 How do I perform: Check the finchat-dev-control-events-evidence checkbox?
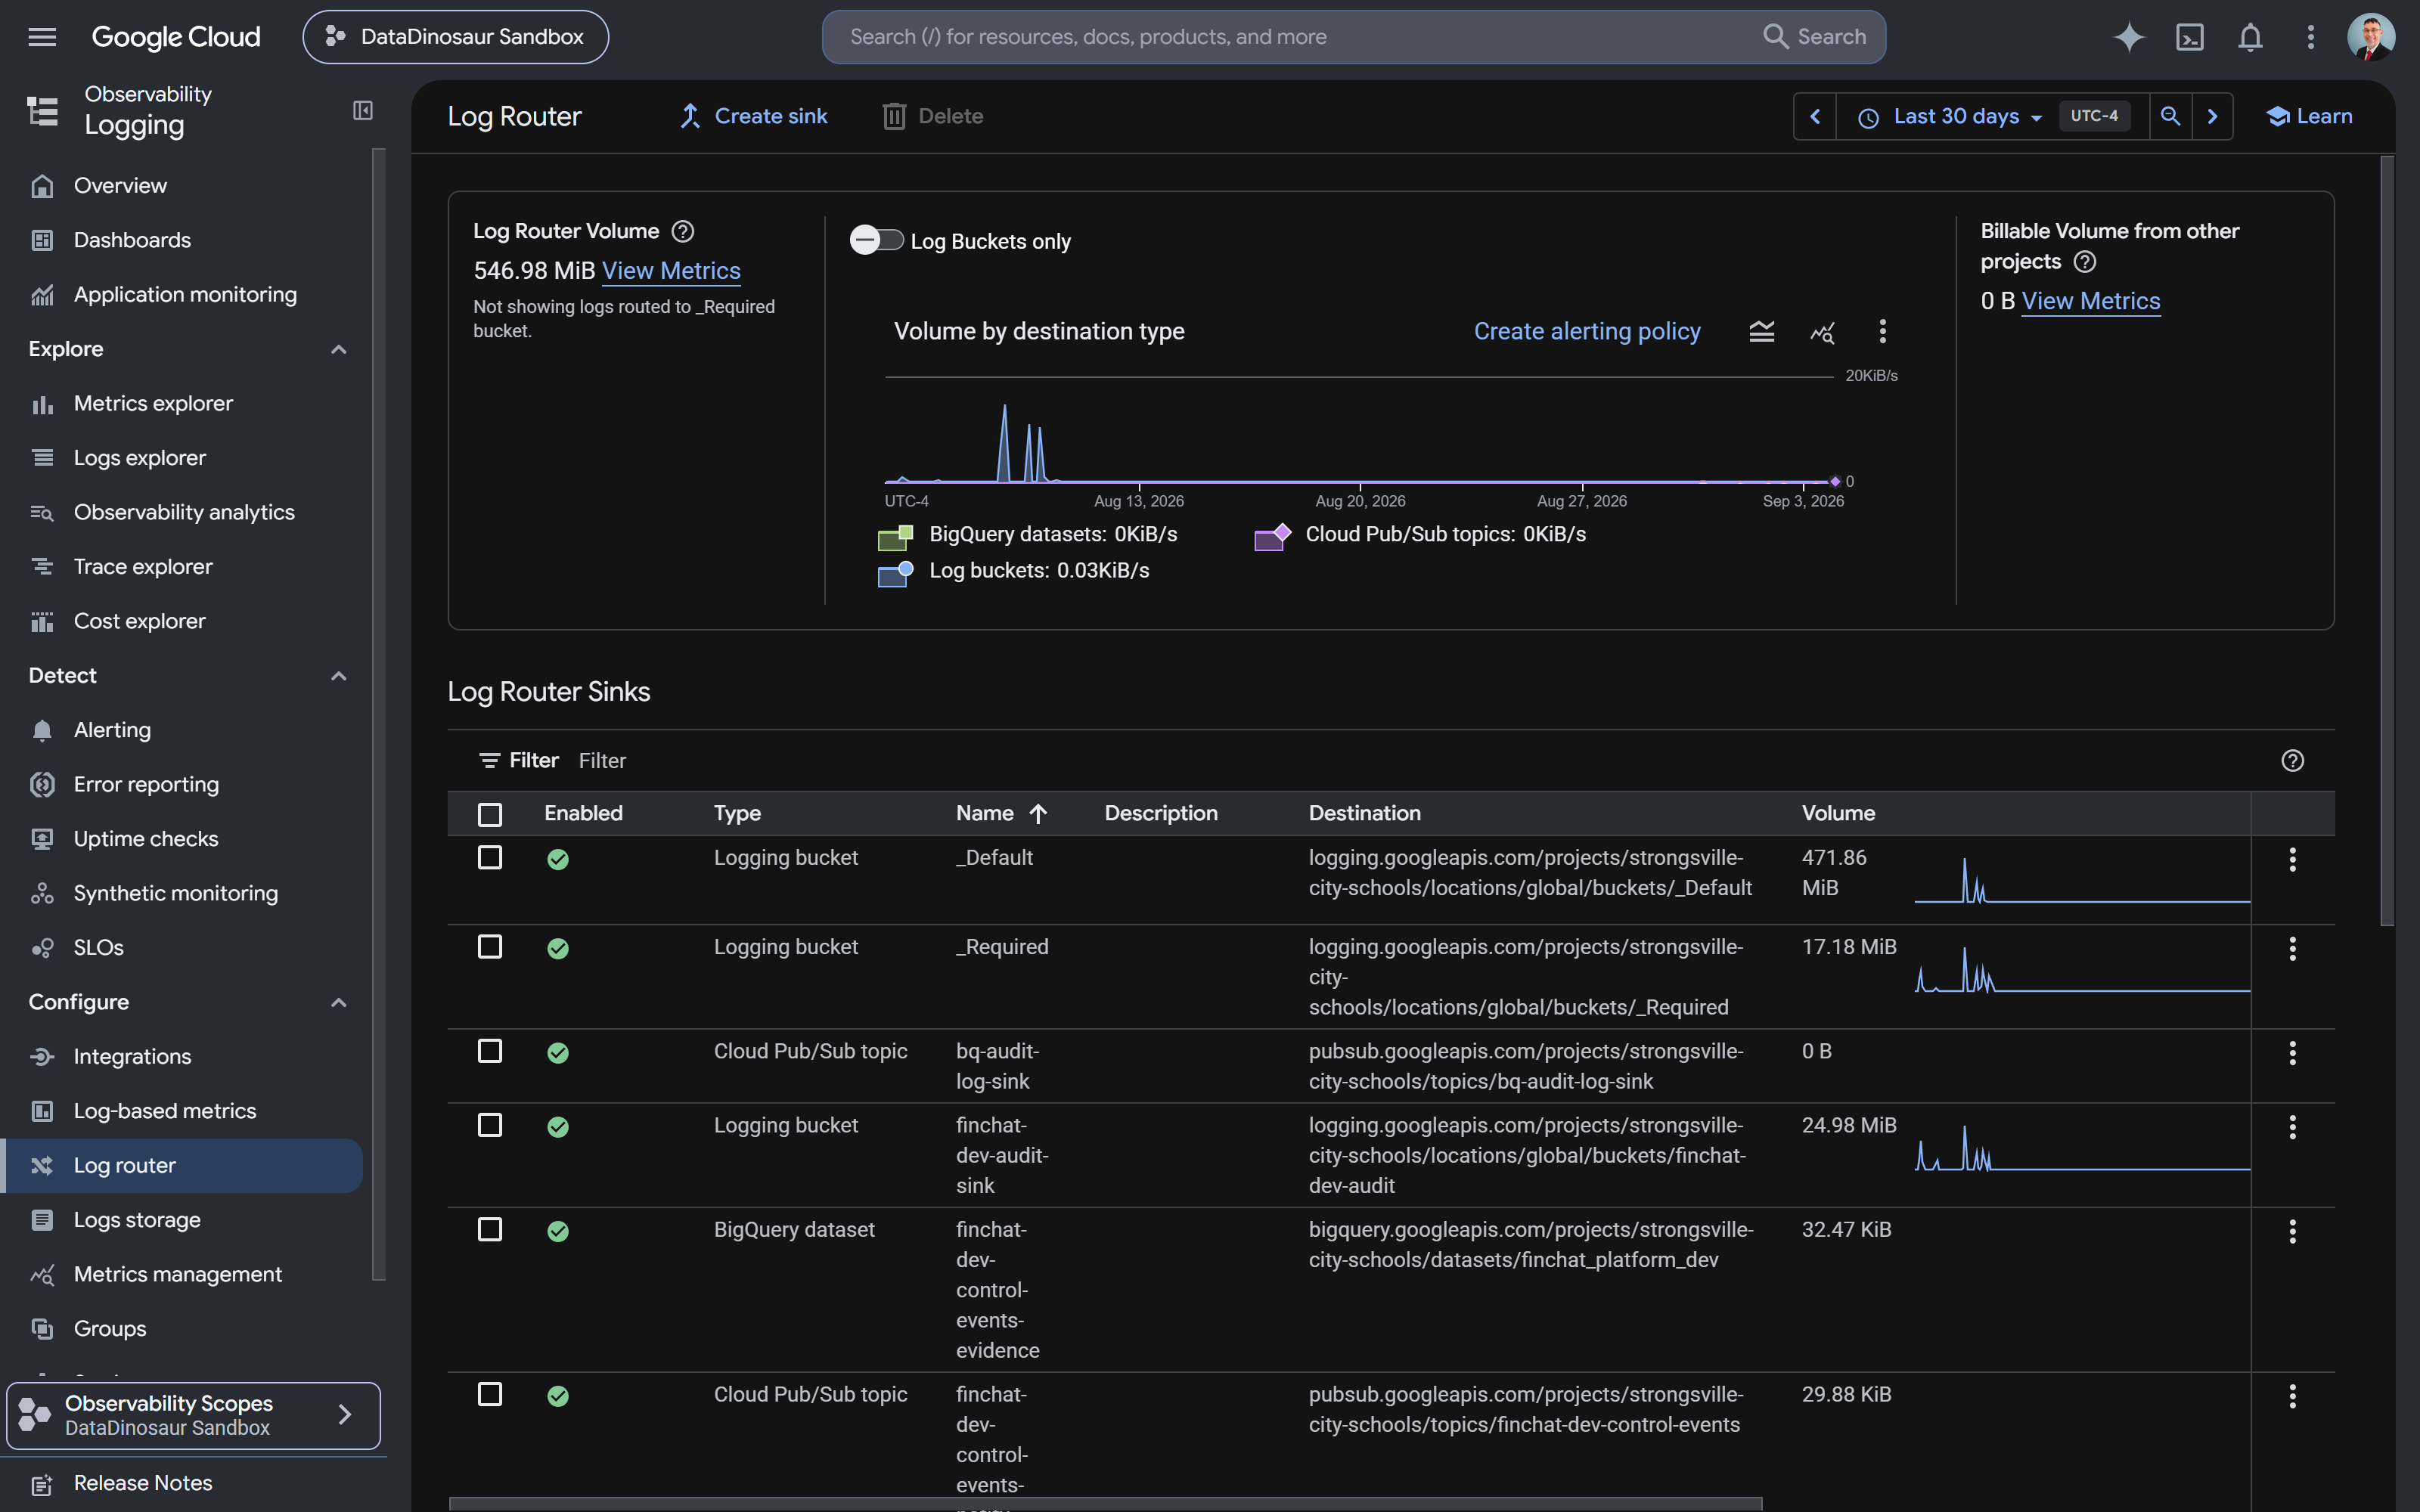pyautogui.click(x=490, y=1230)
